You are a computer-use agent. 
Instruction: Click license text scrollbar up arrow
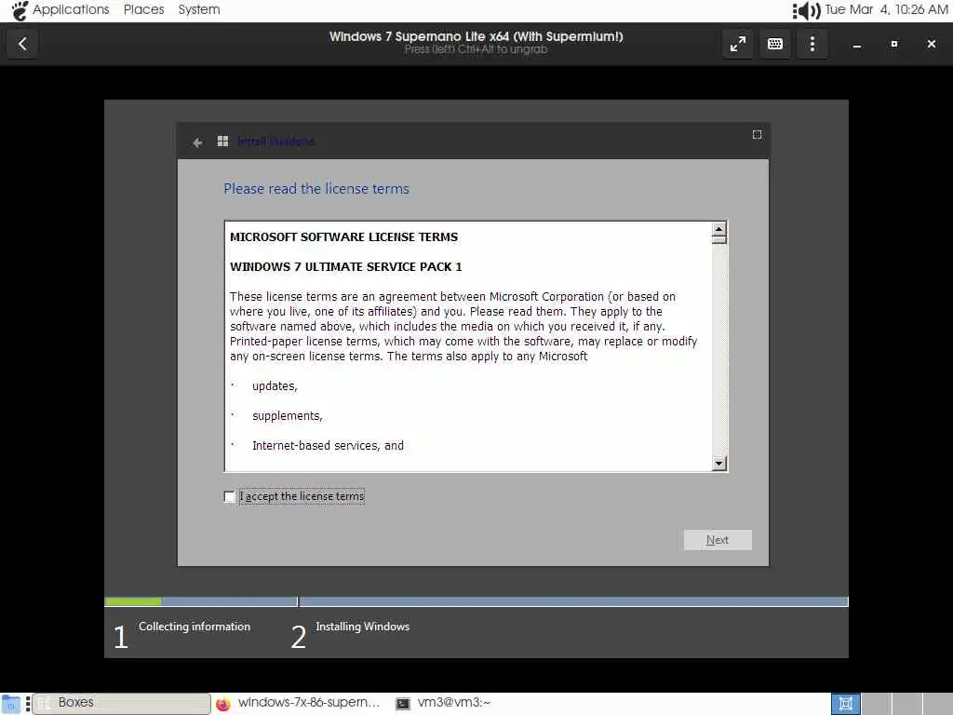point(719,229)
